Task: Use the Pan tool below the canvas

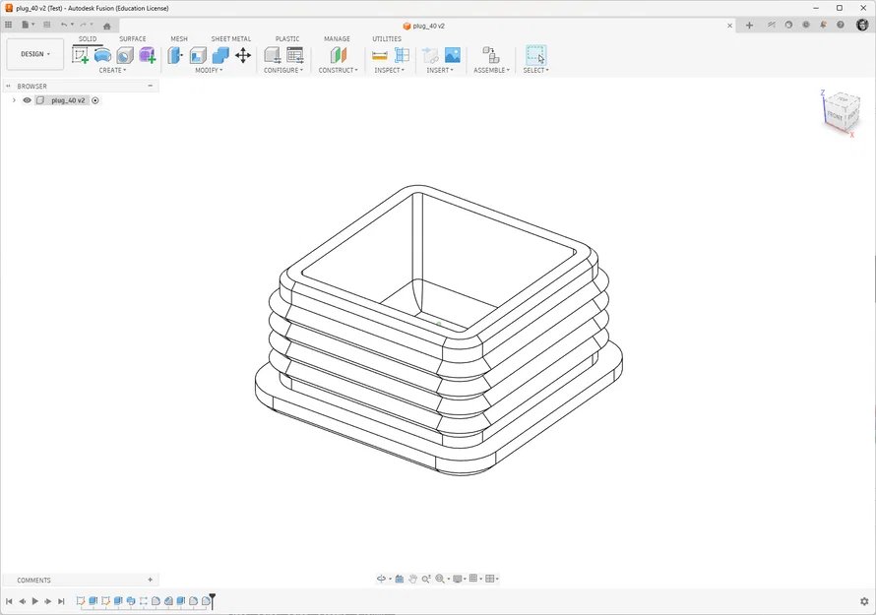Action: (x=412, y=579)
